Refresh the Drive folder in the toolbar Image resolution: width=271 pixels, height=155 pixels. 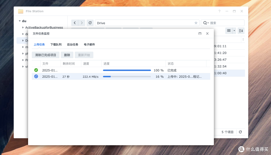click(x=90, y=23)
